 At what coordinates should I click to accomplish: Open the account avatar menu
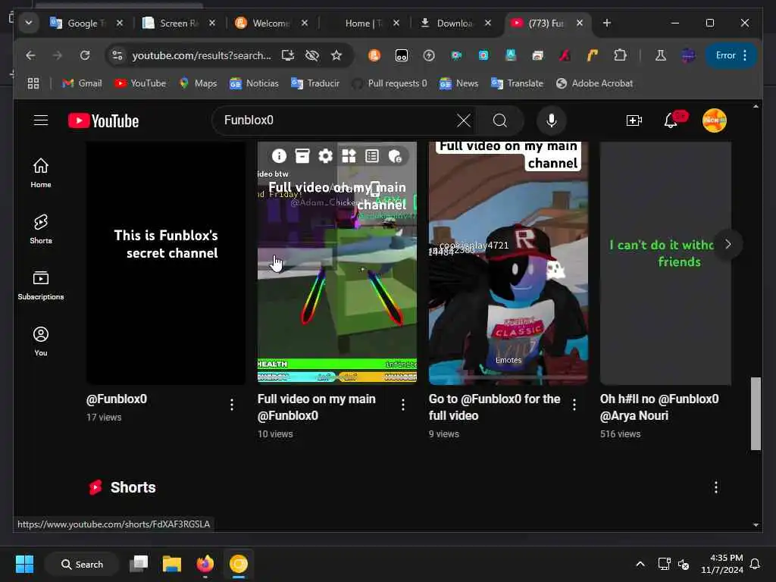tap(714, 120)
